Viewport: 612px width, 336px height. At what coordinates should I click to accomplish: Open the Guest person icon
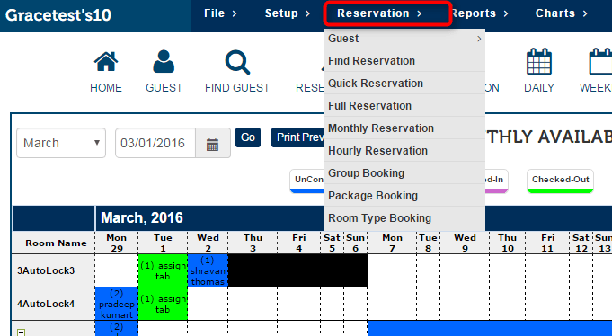pos(164,61)
